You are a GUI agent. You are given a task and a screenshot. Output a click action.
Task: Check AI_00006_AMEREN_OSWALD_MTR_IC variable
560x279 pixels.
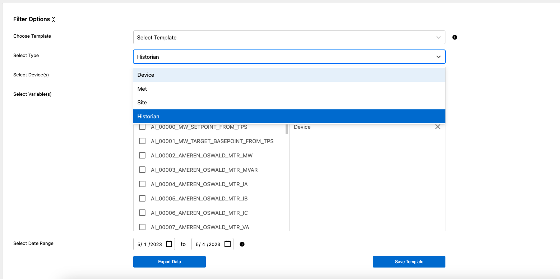click(142, 213)
